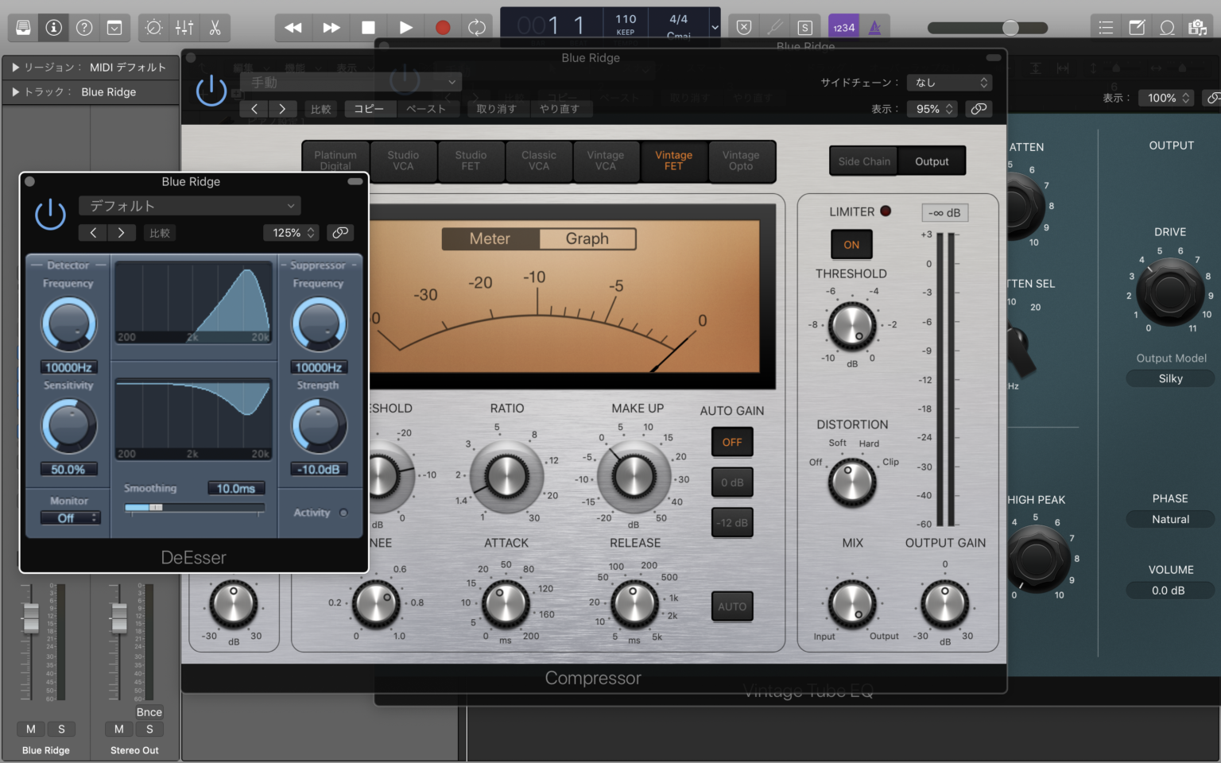Click the 比較 button in DeEsser
This screenshot has height=763, width=1221.
tap(159, 232)
